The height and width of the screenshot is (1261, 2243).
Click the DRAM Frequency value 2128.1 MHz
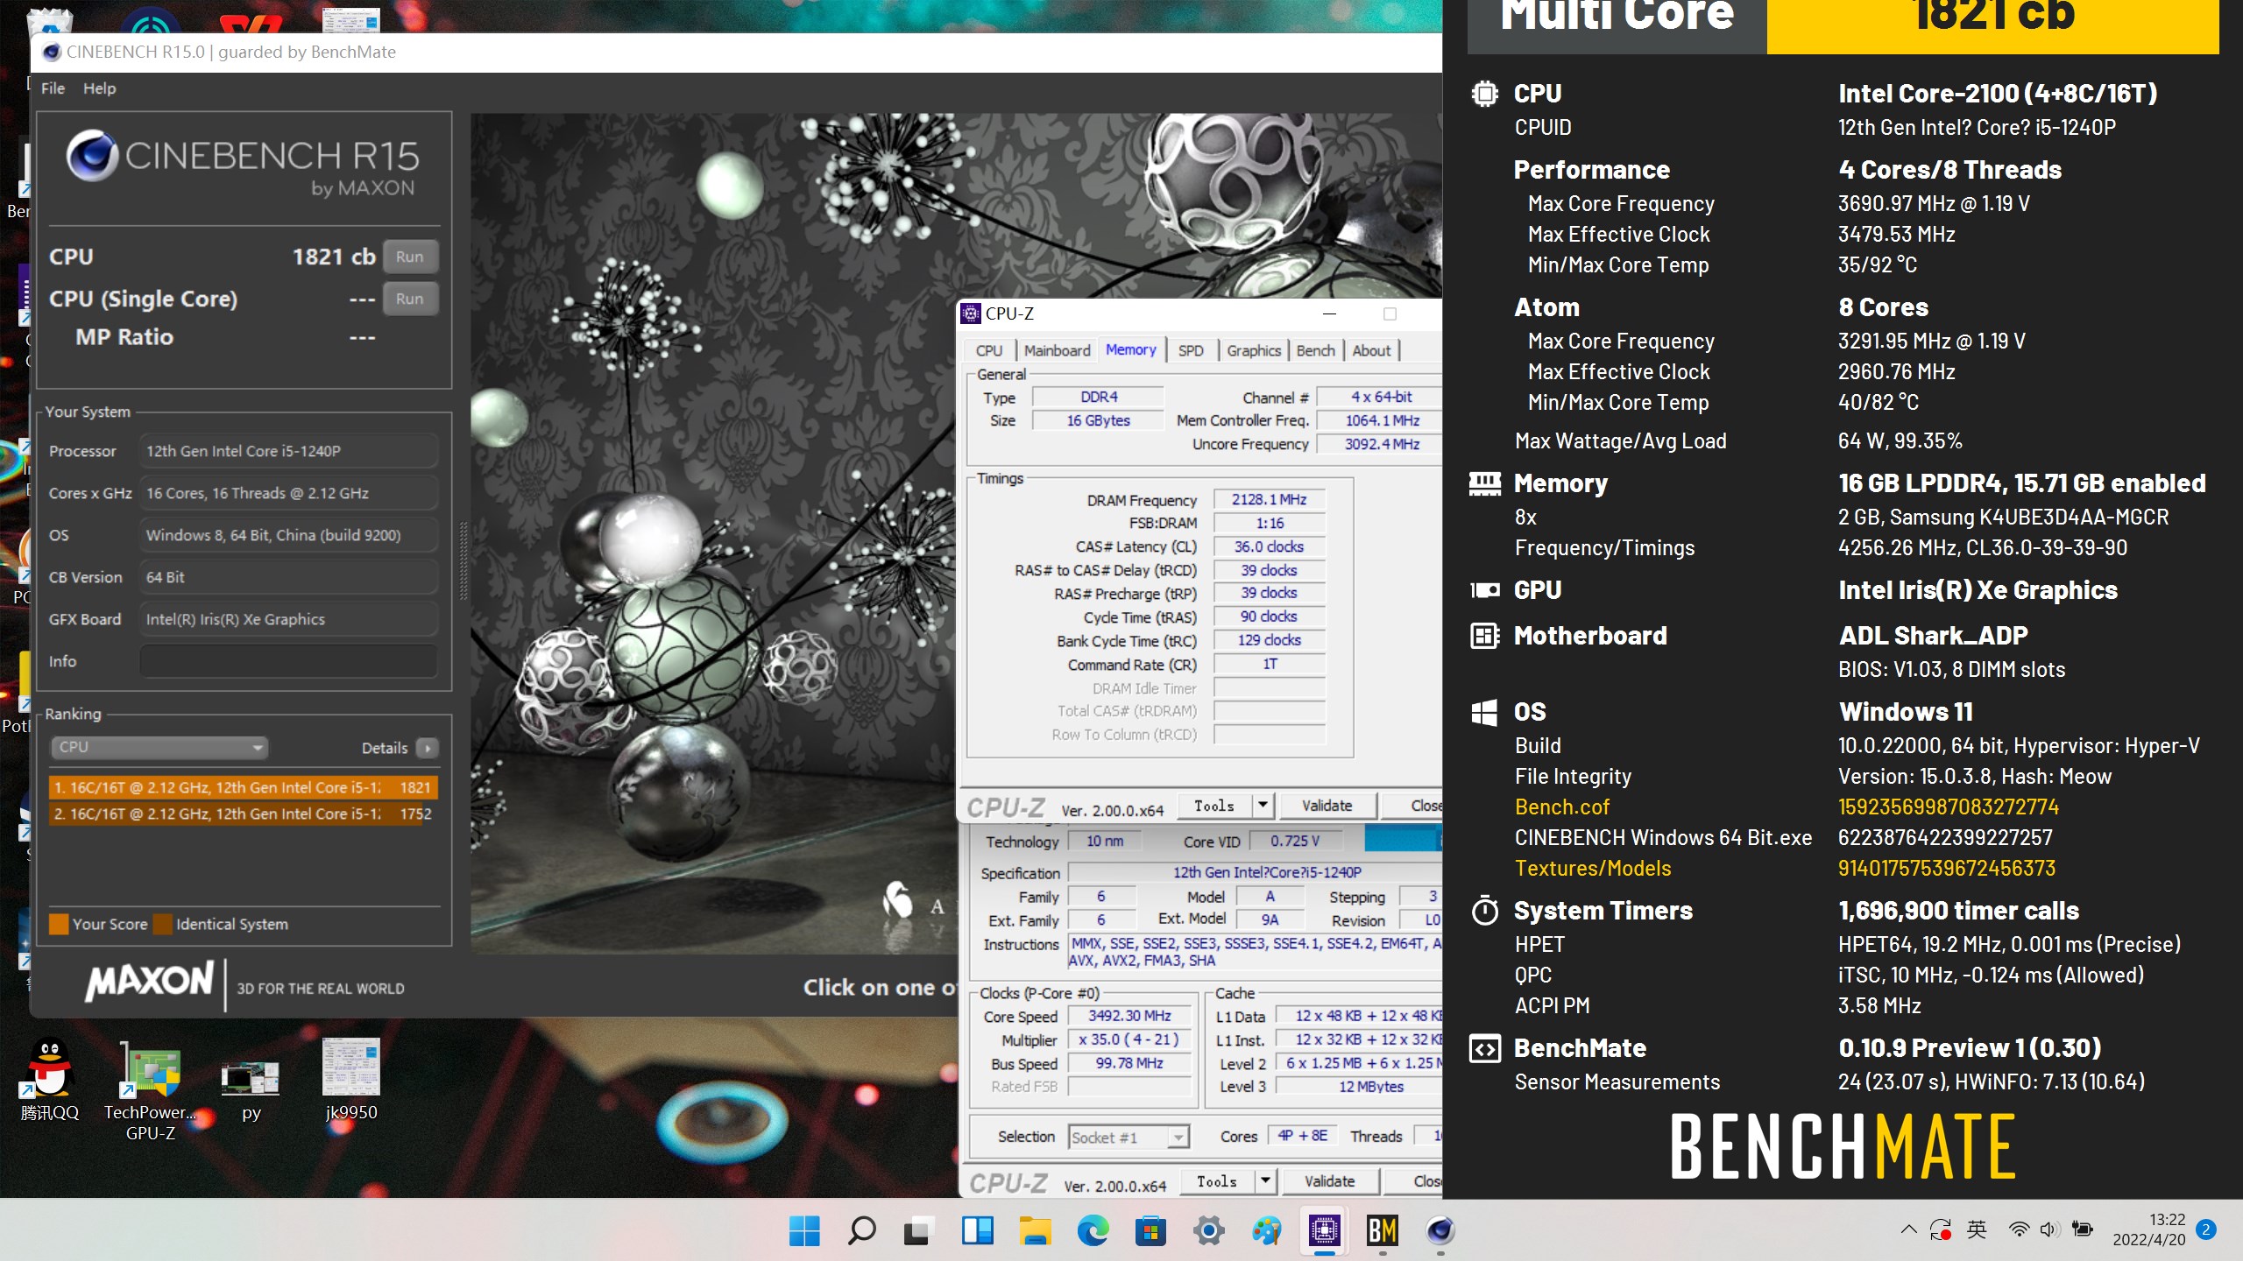tap(1269, 499)
